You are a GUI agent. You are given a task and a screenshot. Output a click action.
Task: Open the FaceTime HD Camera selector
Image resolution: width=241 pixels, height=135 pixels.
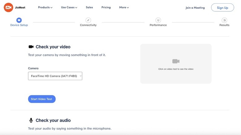55,76
